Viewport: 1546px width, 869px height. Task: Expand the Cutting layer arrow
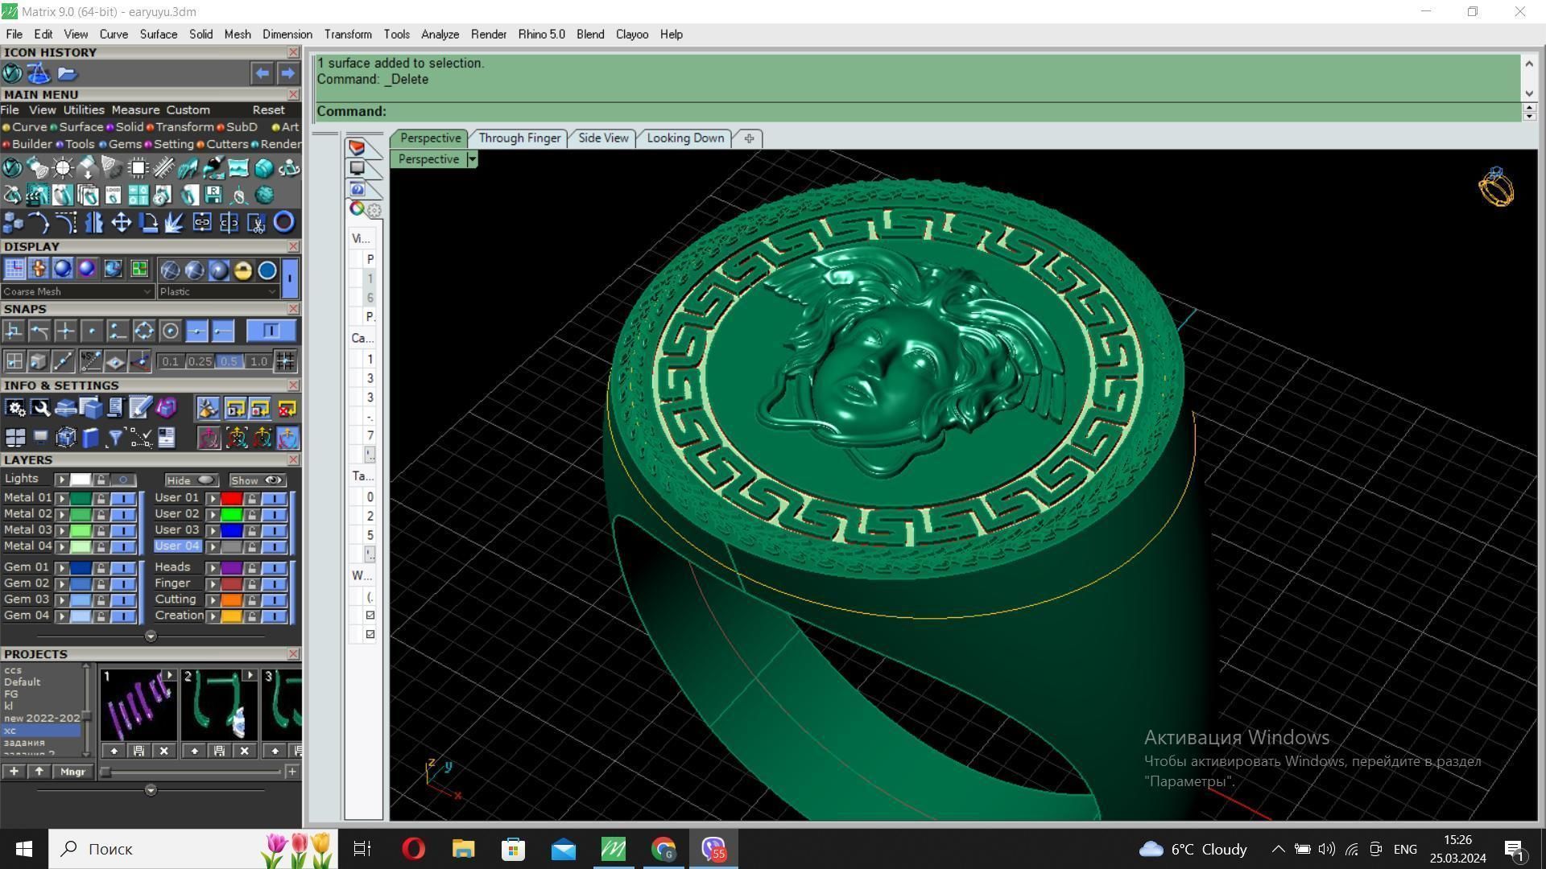213,600
